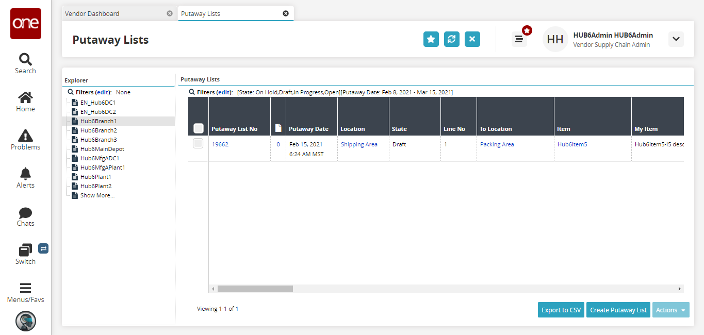Open the Problems warning icon

[25, 140]
